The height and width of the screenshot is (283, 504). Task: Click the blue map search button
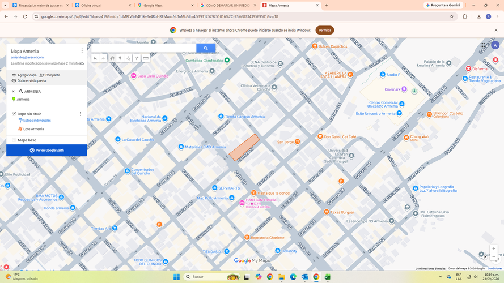tap(206, 48)
